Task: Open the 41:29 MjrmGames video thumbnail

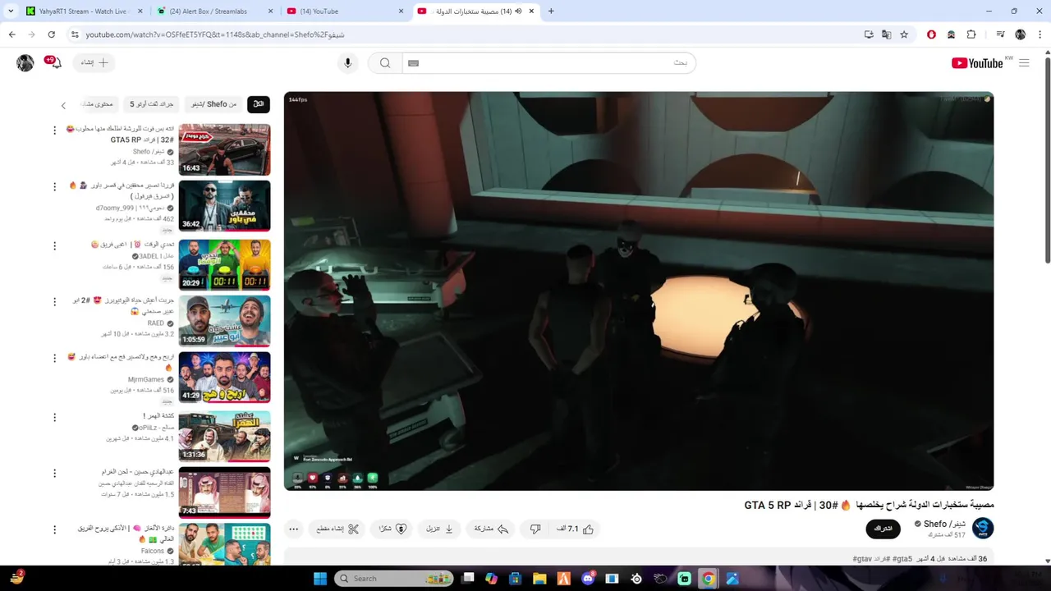Action: click(224, 378)
